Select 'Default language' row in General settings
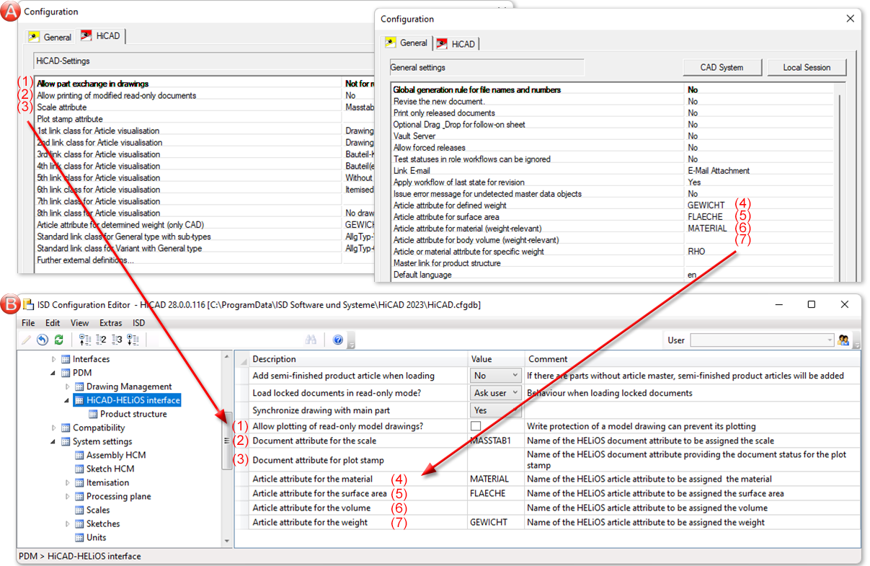This screenshot has width=870, height=566. [x=613, y=275]
